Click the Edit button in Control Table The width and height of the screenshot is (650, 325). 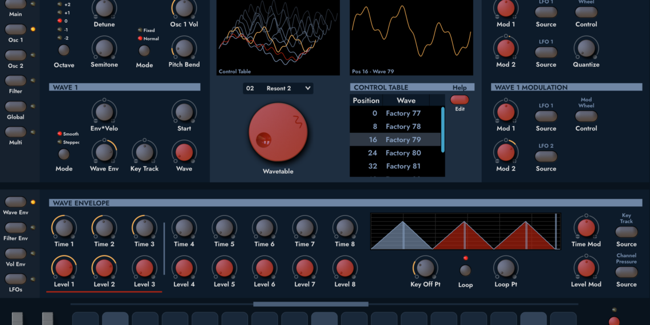(x=460, y=100)
